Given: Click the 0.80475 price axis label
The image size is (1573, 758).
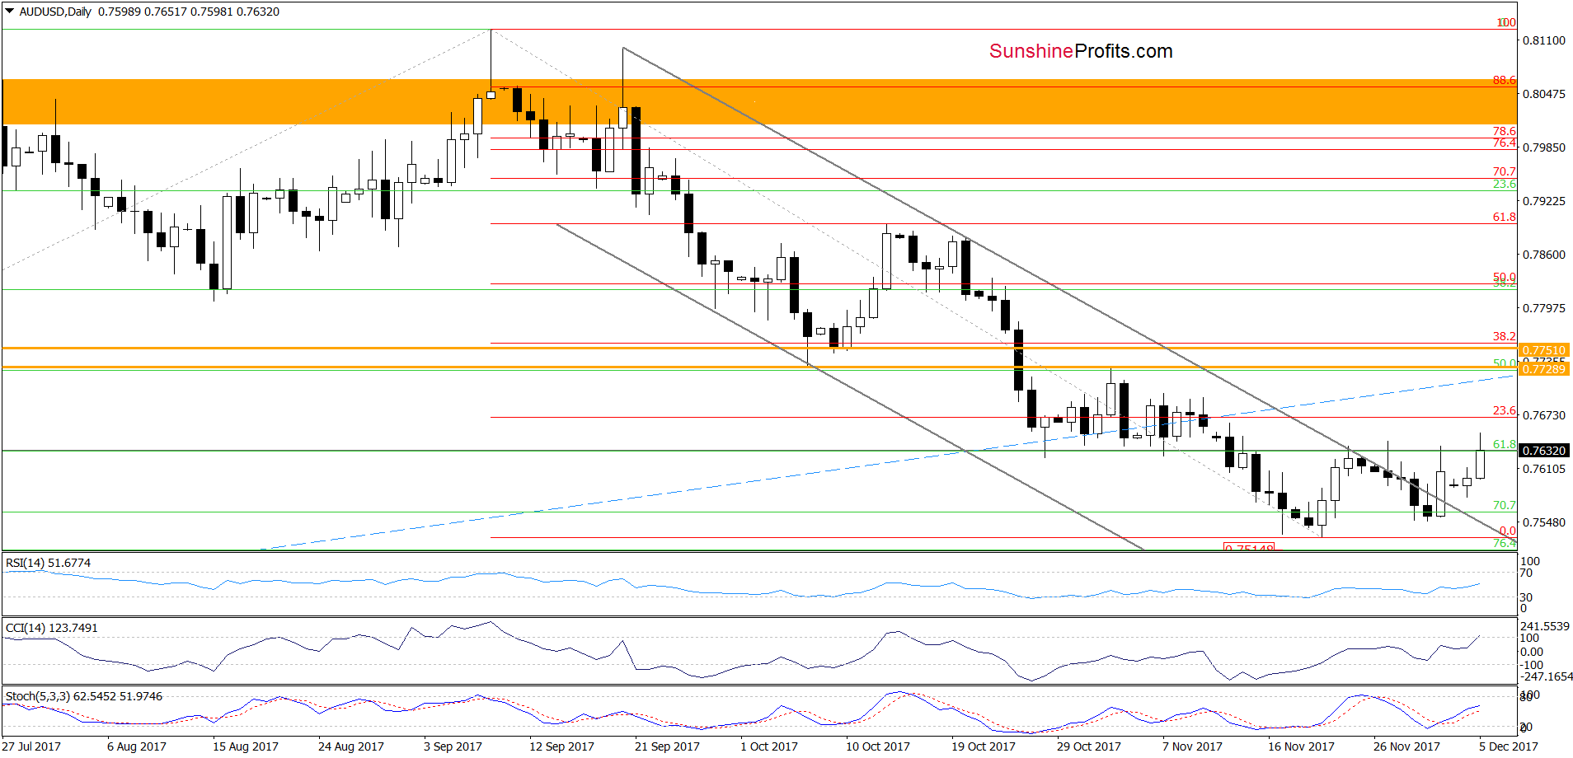Looking at the screenshot, I should (1544, 94).
